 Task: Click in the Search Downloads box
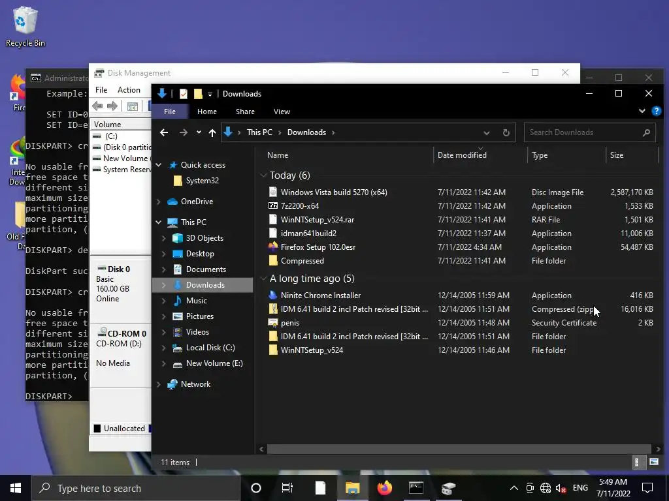point(590,132)
